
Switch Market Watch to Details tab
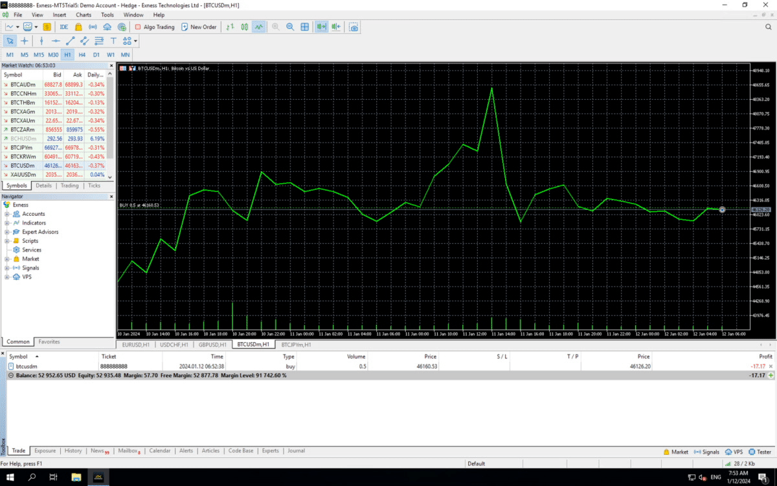(43, 185)
